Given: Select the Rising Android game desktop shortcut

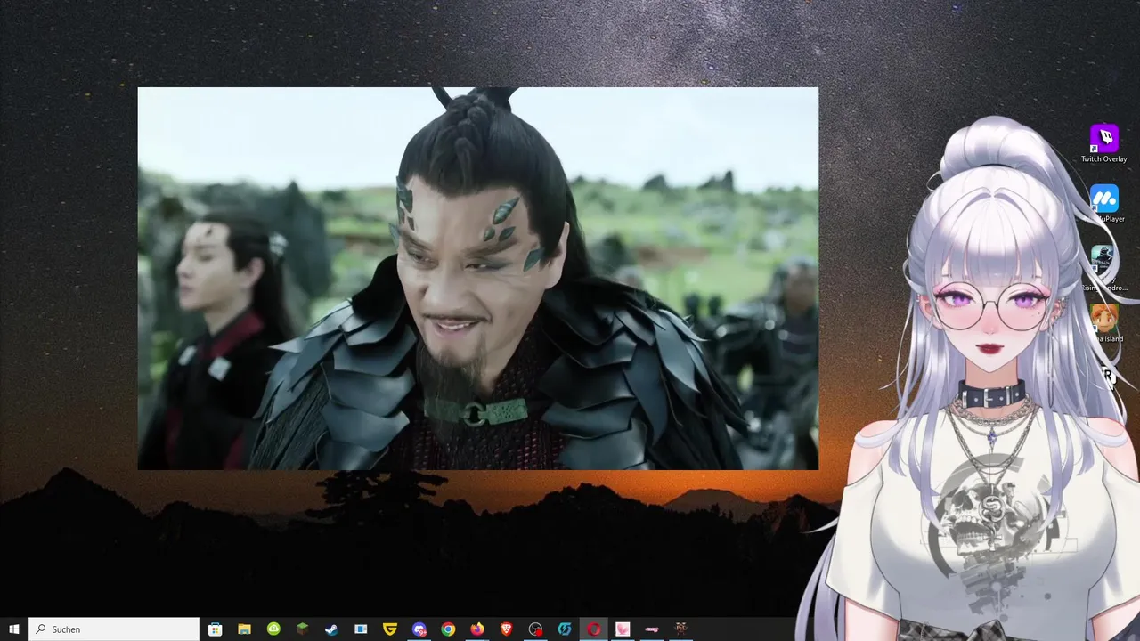Looking at the screenshot, I should click(1104, 269).
